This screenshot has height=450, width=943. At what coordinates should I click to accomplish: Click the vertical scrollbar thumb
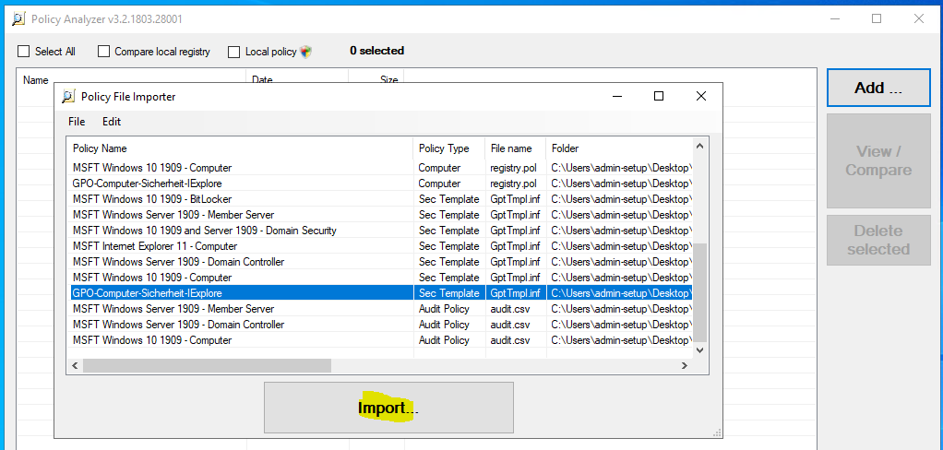tap(700, 292)
